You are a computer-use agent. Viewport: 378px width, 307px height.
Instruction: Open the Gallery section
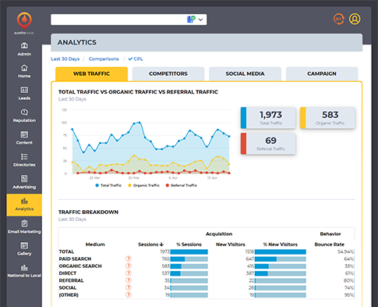(24, 248)
